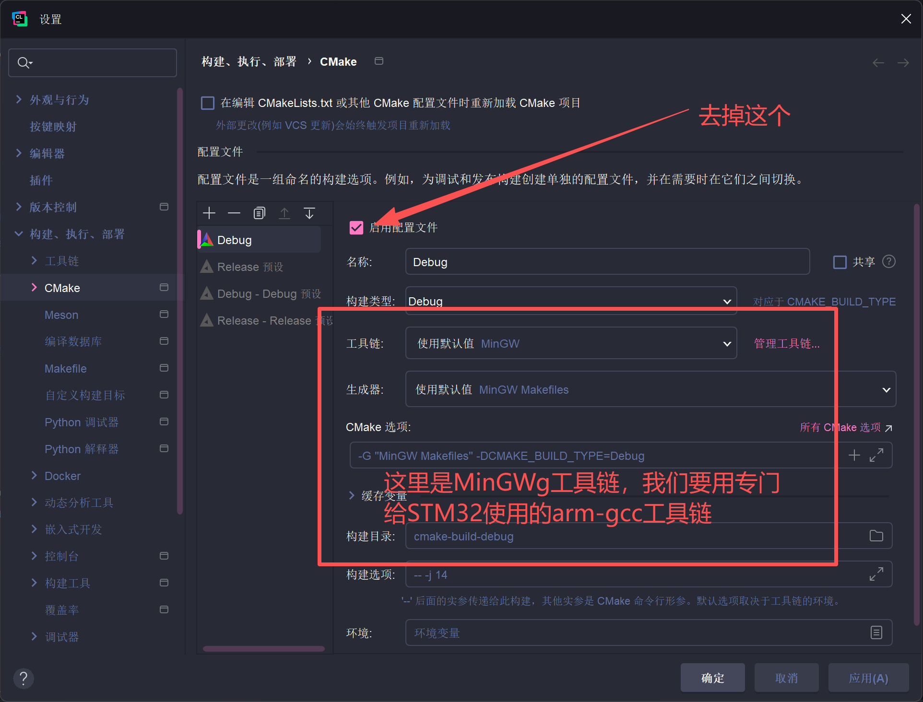Image resolution: width=923 pixels, height=702 pixels.
Task: Click the forward navigation arrow
Action: (903, 63)
